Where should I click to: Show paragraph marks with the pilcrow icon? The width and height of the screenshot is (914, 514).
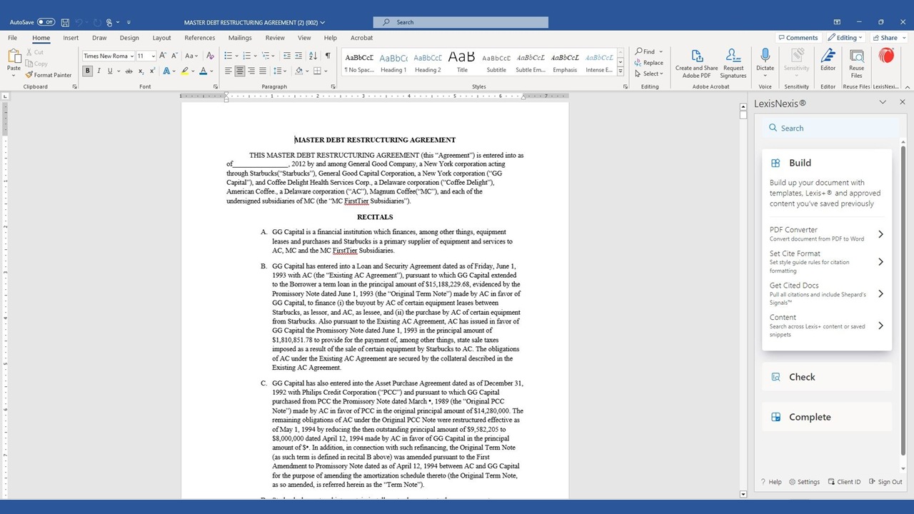point(328,56)
